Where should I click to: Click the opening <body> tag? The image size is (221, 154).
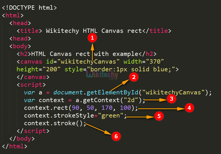[20, 46]
